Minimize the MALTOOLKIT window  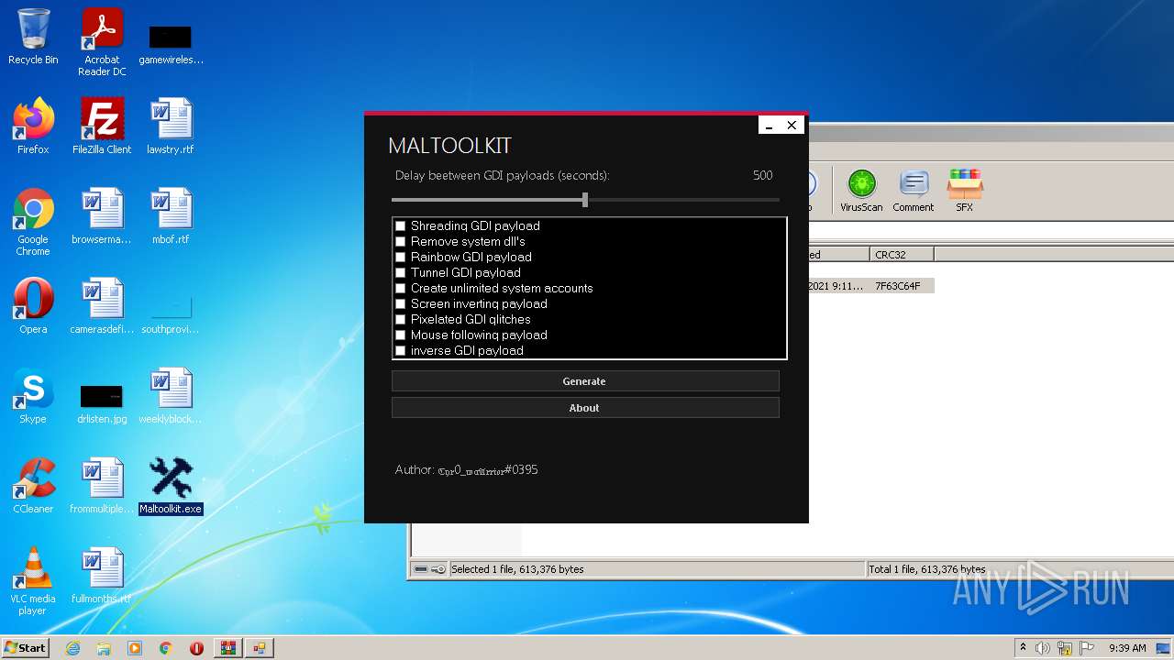point(770,126)
